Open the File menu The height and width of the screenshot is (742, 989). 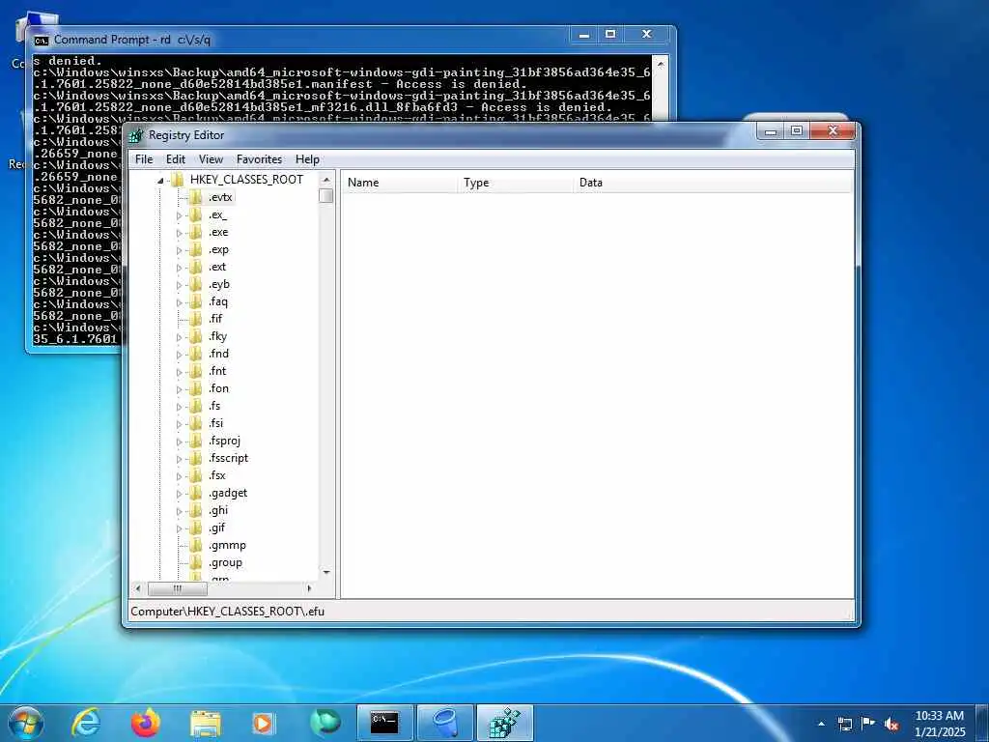pos(144,159)
